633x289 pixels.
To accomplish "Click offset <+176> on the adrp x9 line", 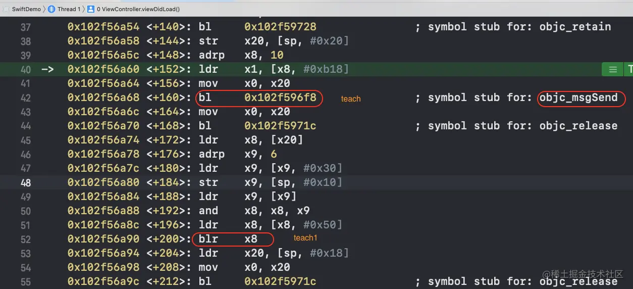I will point(169,154).
